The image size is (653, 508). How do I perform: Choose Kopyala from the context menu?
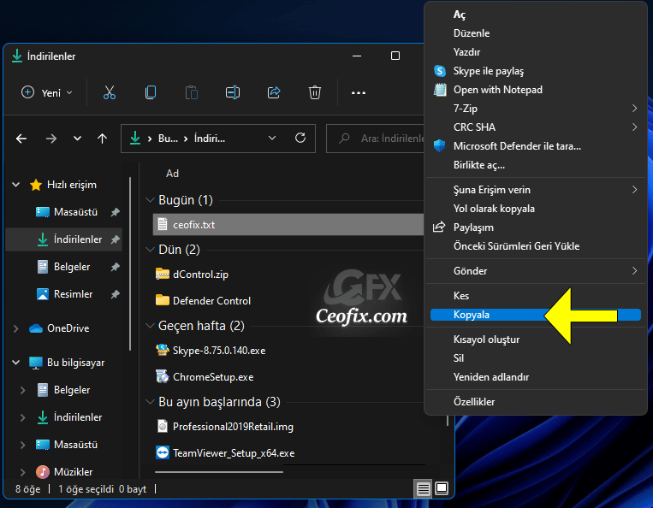[x=536, y=315]
